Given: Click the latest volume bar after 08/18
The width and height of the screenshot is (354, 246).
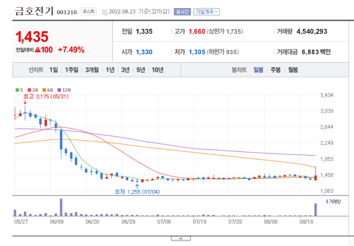Looking at the screenshot, I should click(316, 210).
